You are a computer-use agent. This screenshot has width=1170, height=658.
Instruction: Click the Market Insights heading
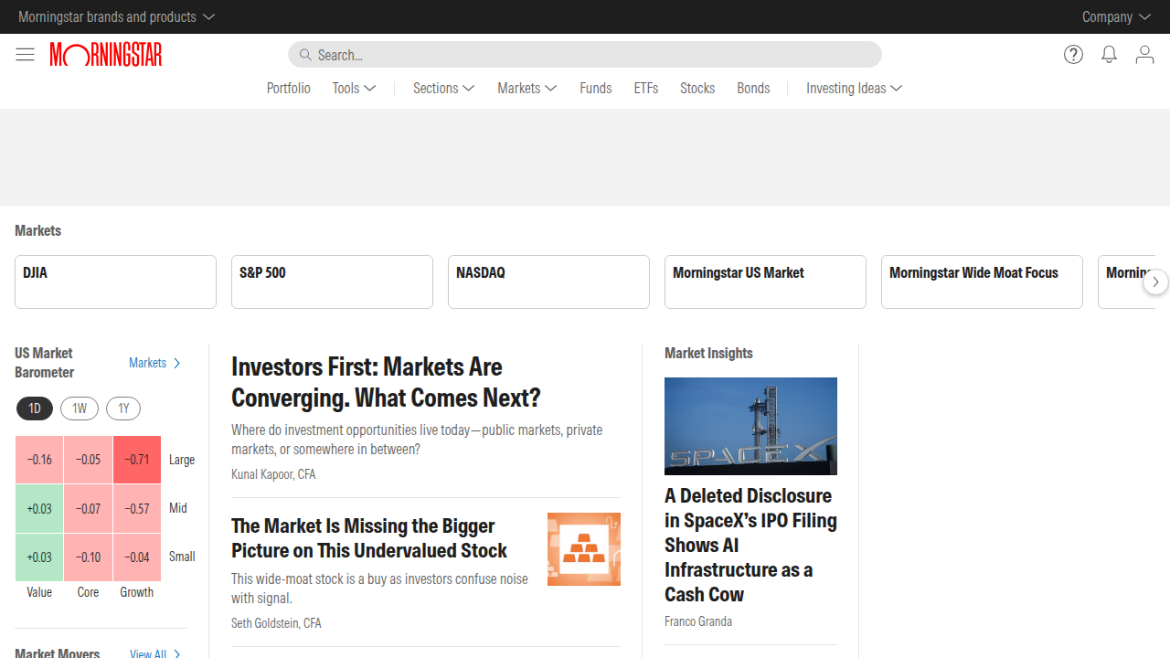[x=708, y=353]
